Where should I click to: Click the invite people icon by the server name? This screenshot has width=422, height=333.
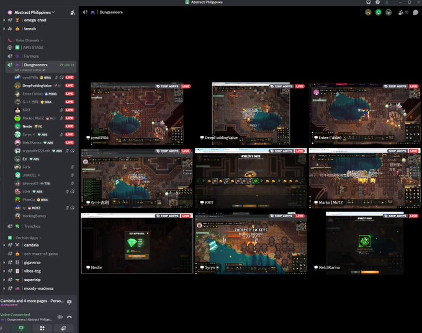tap(73, 12)
